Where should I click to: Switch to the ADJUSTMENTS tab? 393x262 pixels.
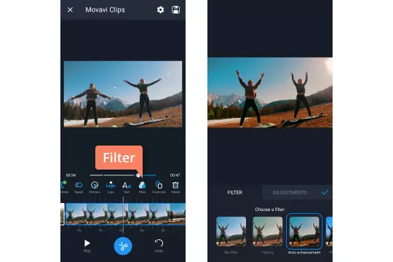point(290,193)
